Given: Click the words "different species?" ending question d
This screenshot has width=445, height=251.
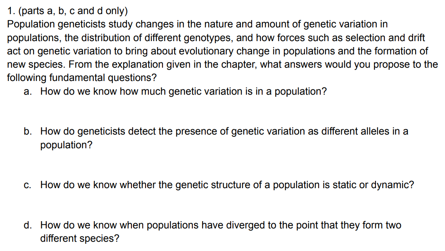Looking at the screenshot, I should tap(79, 239).
